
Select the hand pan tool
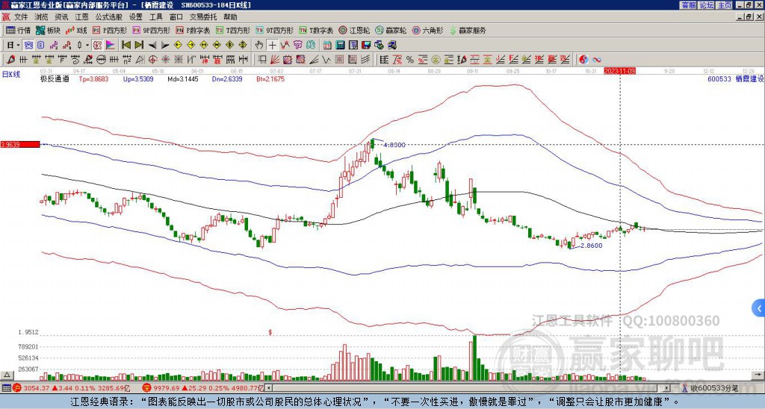click(259, 45)
